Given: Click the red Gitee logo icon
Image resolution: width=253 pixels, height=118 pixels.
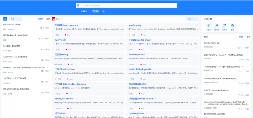Looking at the screenshot, I should point(53,19).
